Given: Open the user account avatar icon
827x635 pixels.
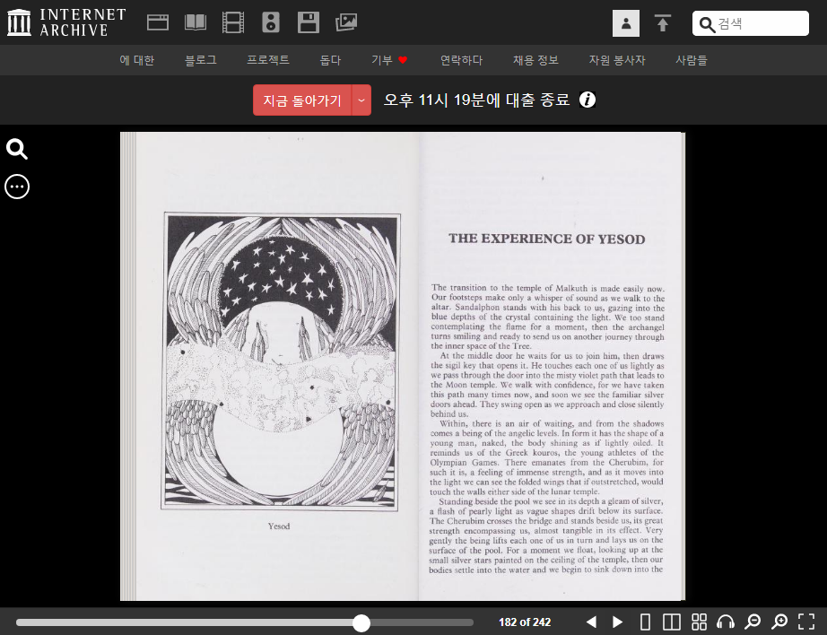Looking at the screenshot, I should (626, 23).
